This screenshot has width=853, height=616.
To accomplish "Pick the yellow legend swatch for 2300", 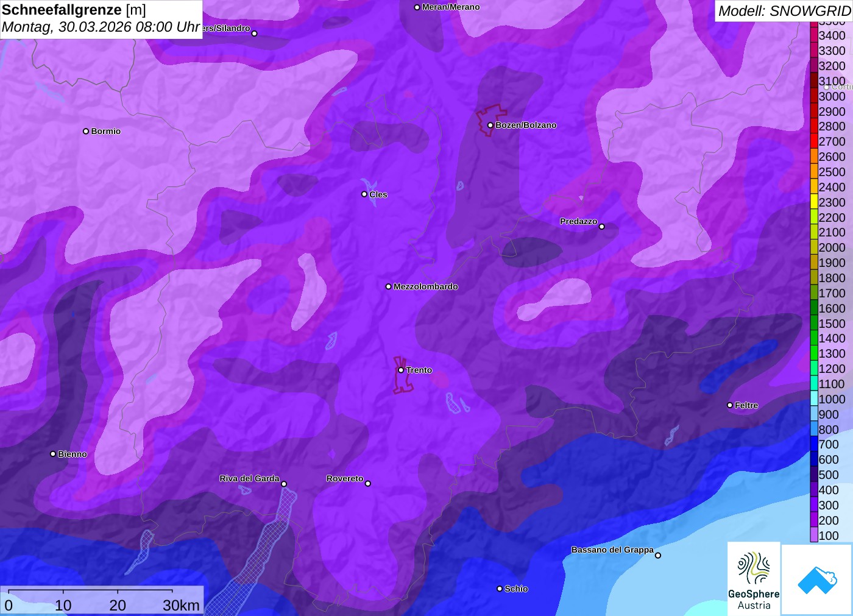I will 814,202.
